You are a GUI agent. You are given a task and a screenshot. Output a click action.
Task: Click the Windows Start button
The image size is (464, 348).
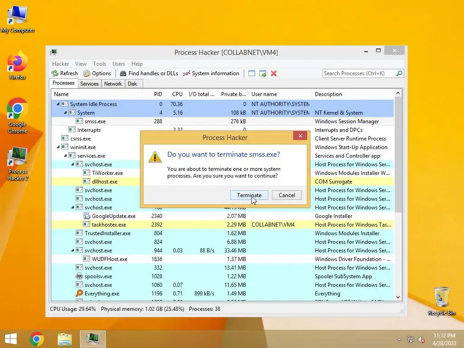point(11,339)
